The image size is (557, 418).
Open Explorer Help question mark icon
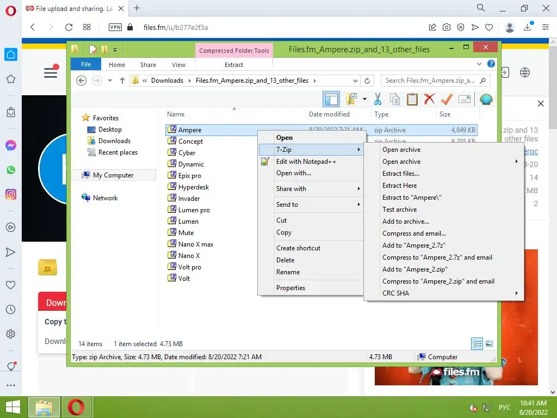pos(491,64)
